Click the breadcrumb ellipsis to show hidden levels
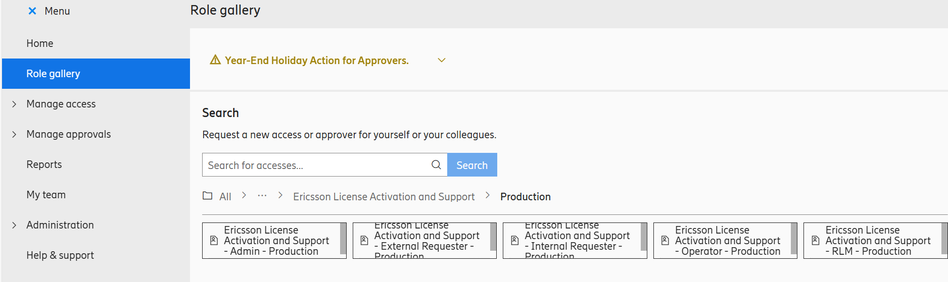 262,196
